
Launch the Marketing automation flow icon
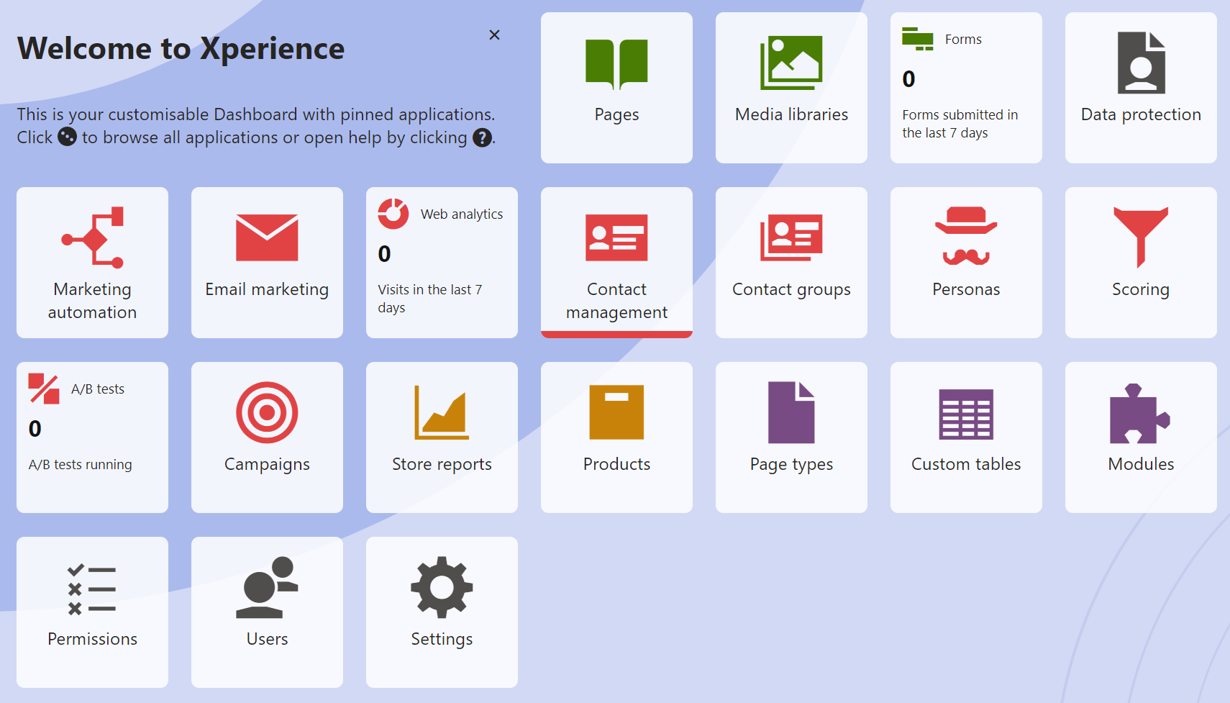(92, 237)
